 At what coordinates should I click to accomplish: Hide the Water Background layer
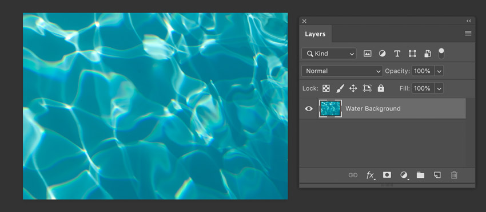click(309, 108)
